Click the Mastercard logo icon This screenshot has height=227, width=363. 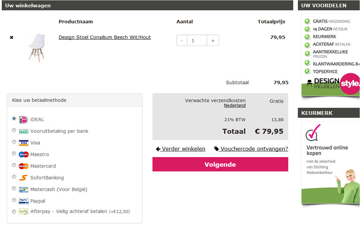[x=23, y=166]
